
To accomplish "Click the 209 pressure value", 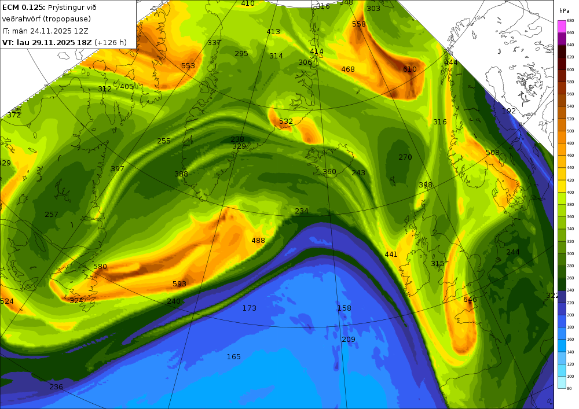I will click(349, 340).
